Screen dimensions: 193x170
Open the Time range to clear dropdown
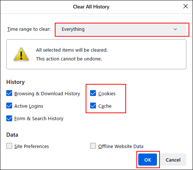pos(121,29)
